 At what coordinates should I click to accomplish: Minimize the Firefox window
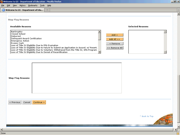[172, 1]
